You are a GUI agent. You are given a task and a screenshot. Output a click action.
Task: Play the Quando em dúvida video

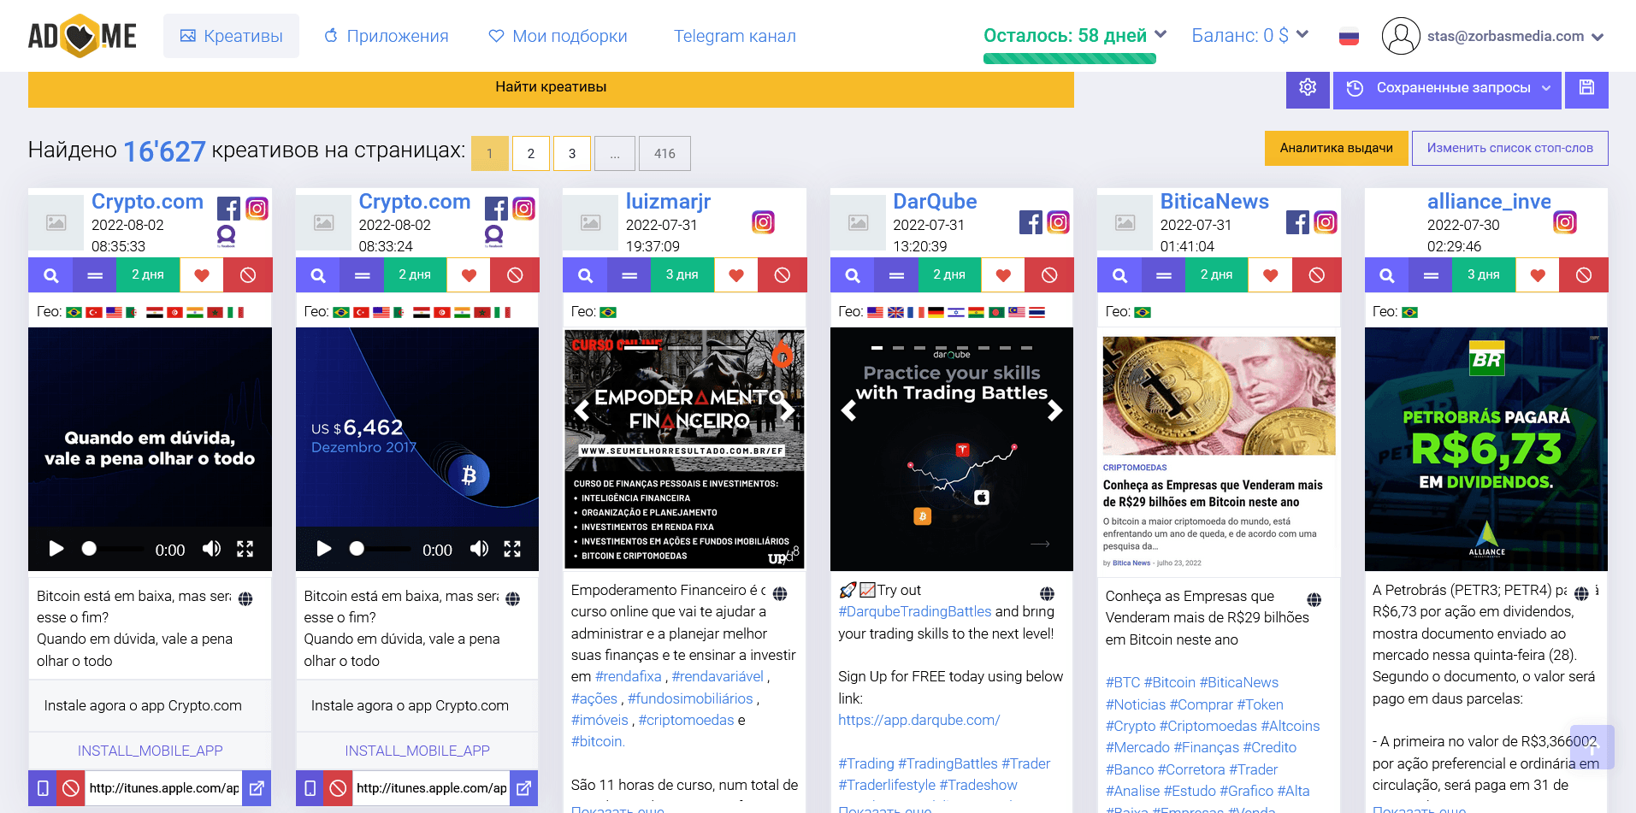tap(56, 549)
